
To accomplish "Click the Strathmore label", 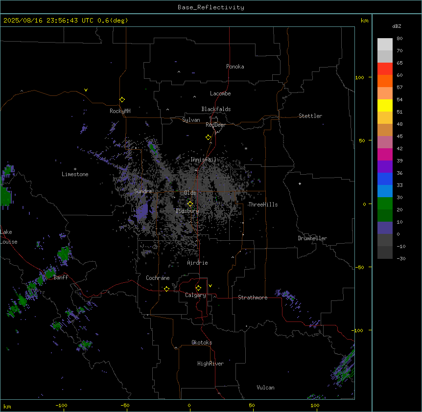I will (x=253, y=298).
